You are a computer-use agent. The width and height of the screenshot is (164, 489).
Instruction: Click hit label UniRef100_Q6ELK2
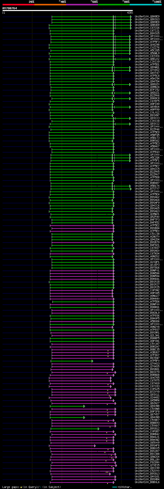(x=147, y=59)
